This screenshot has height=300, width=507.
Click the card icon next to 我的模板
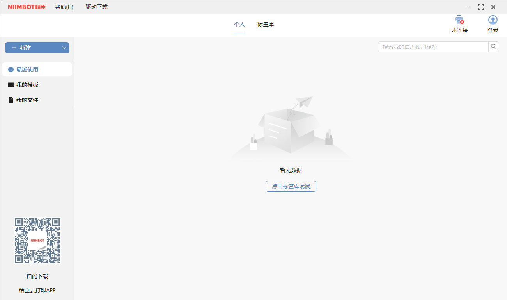coord(11,84)
